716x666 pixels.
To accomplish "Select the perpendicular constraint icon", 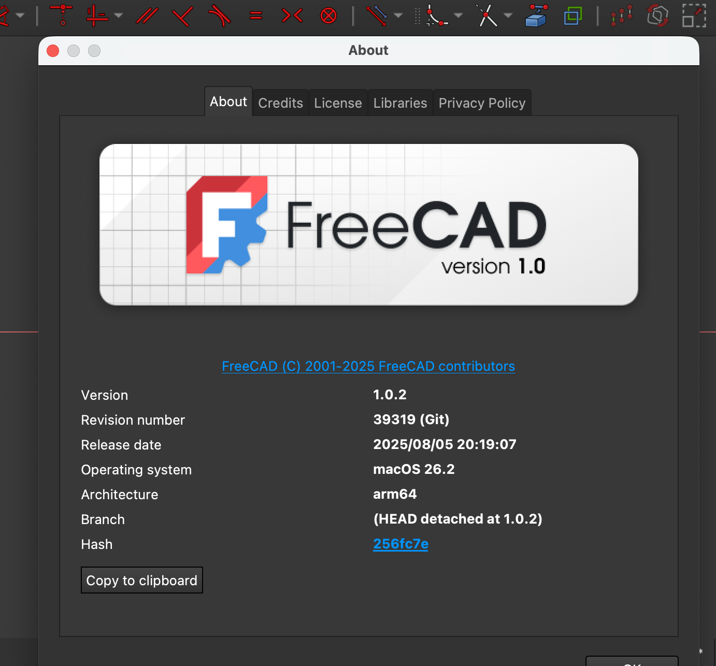I will 183,16.
